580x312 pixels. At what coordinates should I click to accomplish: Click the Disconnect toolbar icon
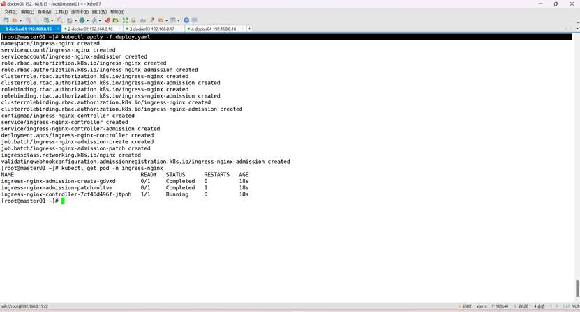point(29,20)
